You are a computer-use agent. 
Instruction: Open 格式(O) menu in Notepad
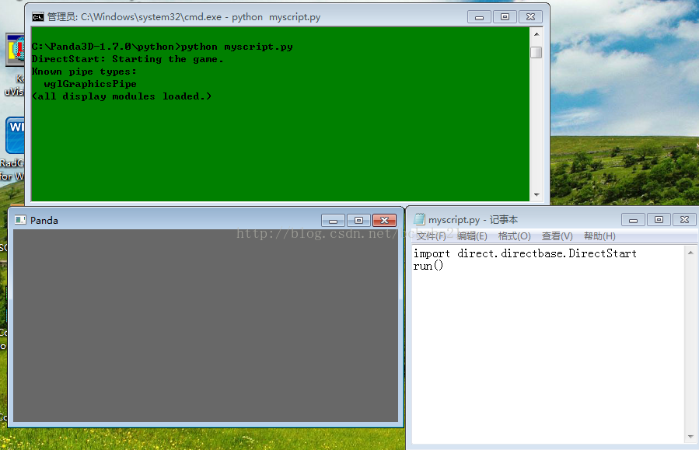pos(514,235)
